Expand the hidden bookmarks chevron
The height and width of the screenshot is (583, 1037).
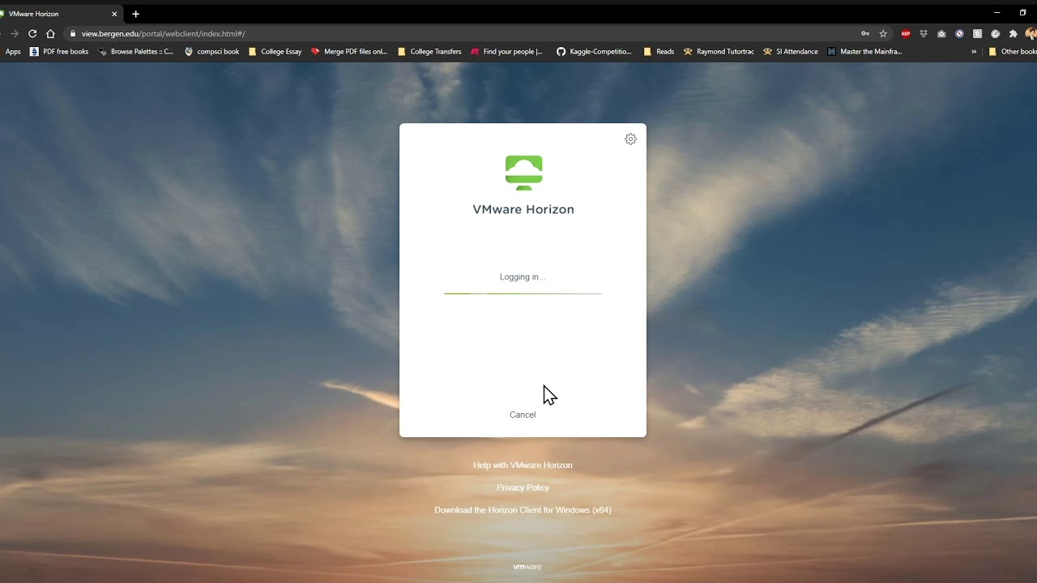coord(974,52)
